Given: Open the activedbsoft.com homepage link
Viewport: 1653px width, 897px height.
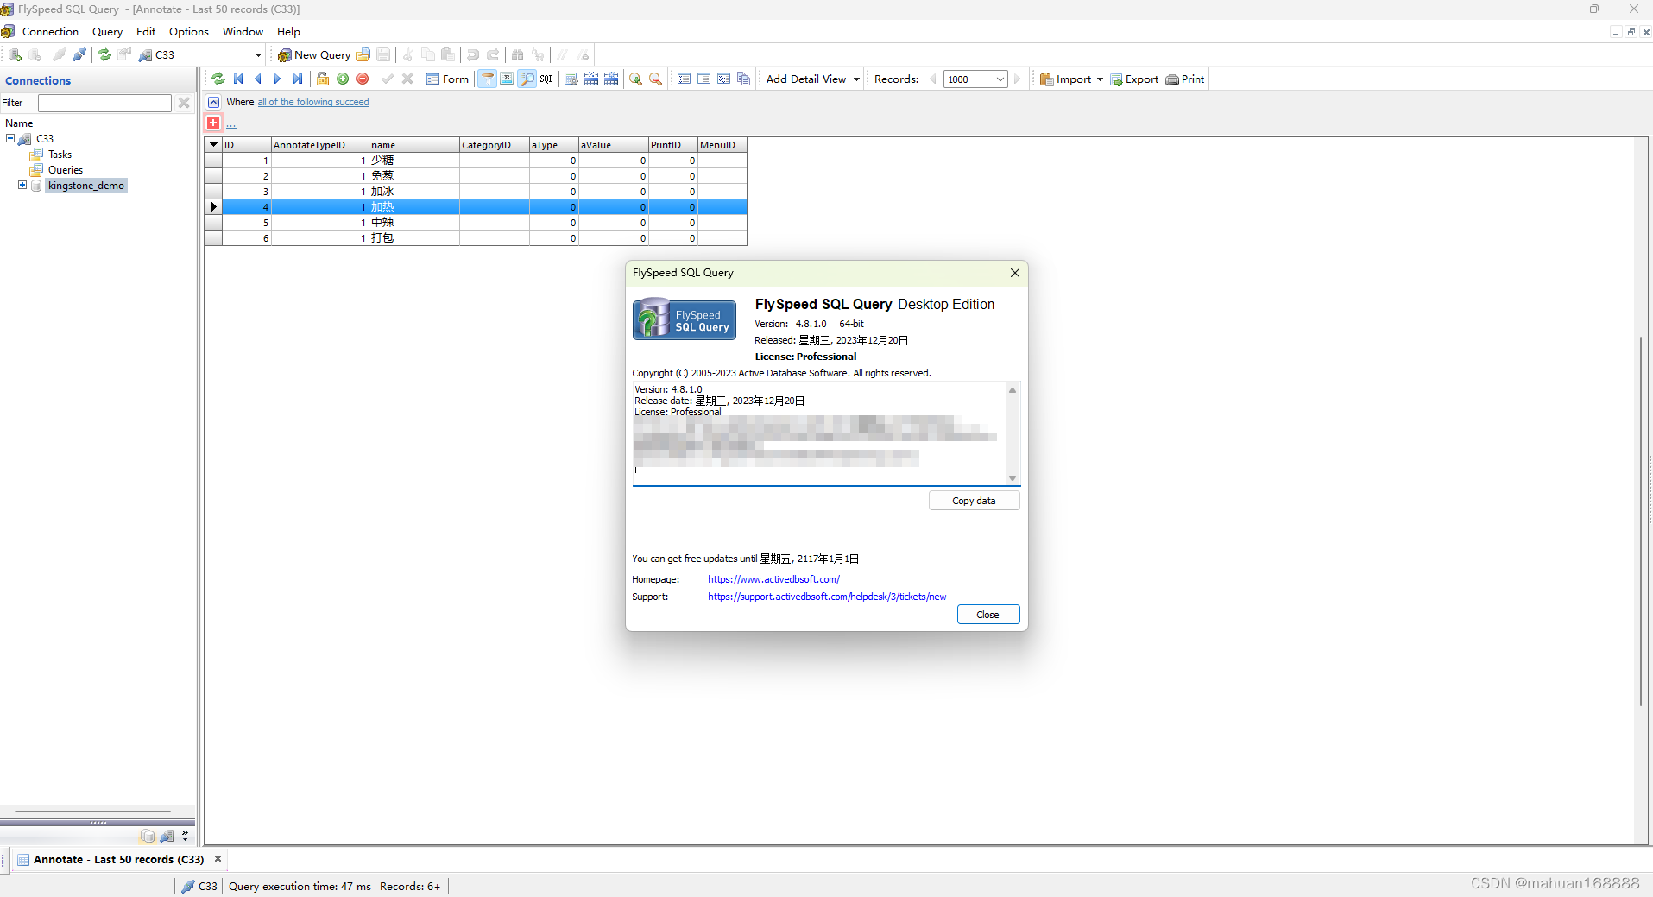Looking at the screenshot, I should pyautogui.click(x=773, y=579).
